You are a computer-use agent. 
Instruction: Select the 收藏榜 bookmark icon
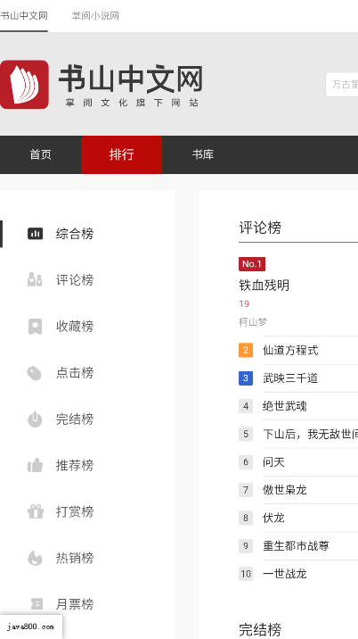point(35,327)
